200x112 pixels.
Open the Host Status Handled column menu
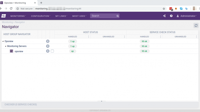coord(88,37)
